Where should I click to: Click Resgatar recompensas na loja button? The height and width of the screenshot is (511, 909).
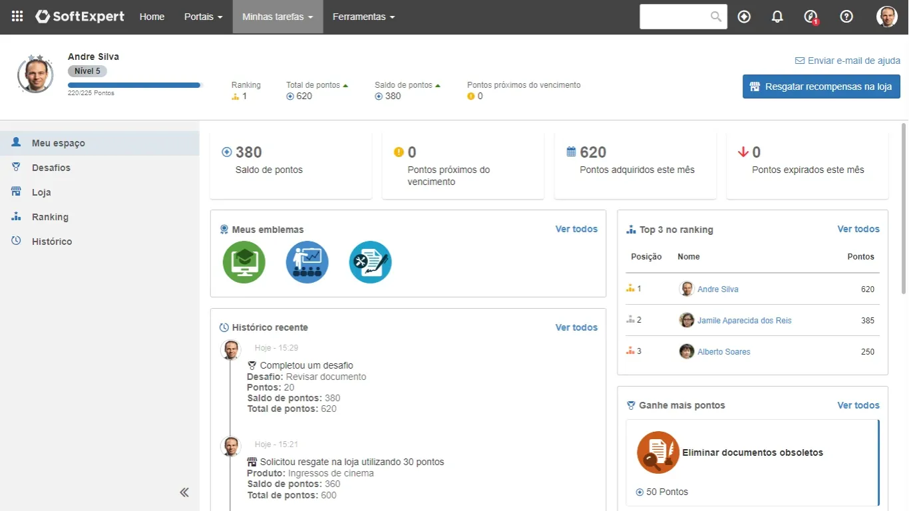click(821, 86)
